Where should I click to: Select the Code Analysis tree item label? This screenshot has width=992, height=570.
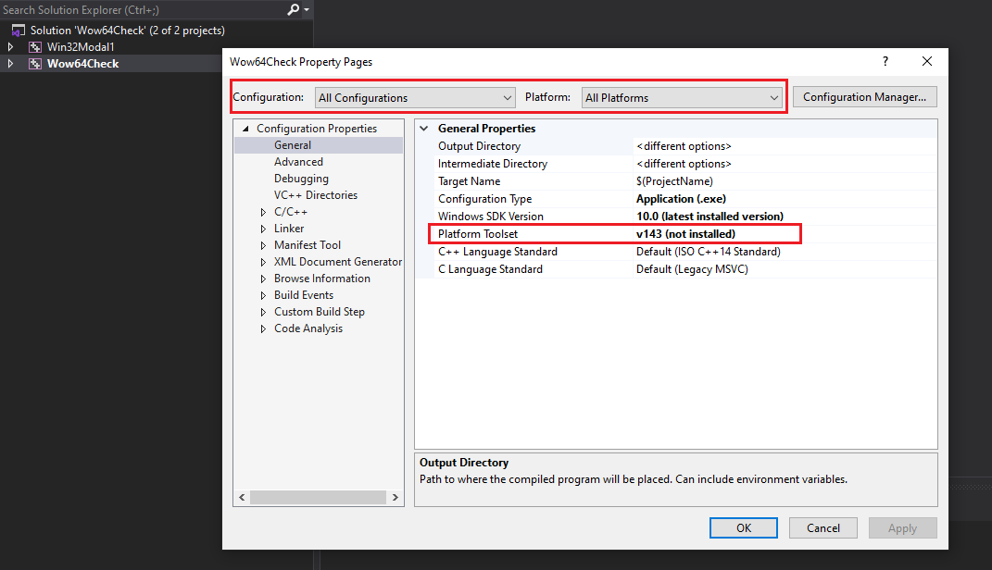point(308,328)
